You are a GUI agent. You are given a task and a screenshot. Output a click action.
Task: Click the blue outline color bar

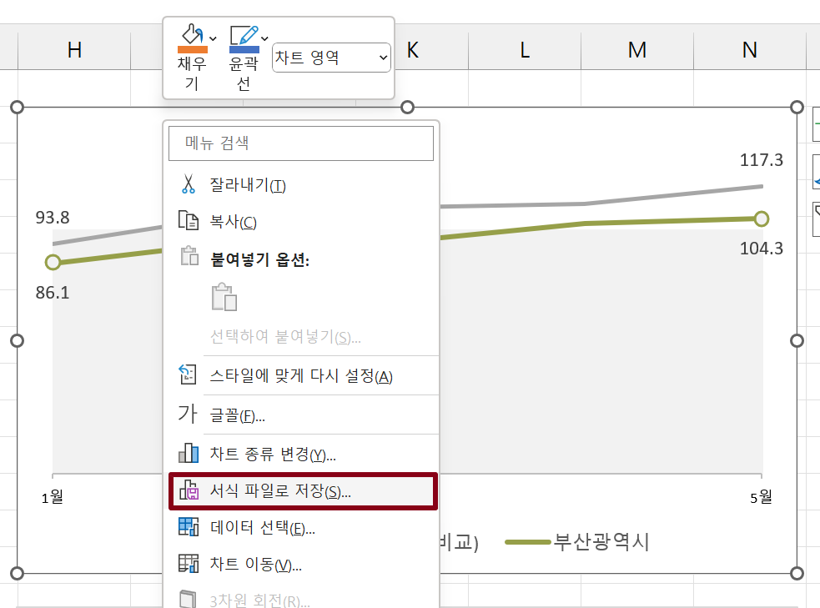[x=244, y=50]
